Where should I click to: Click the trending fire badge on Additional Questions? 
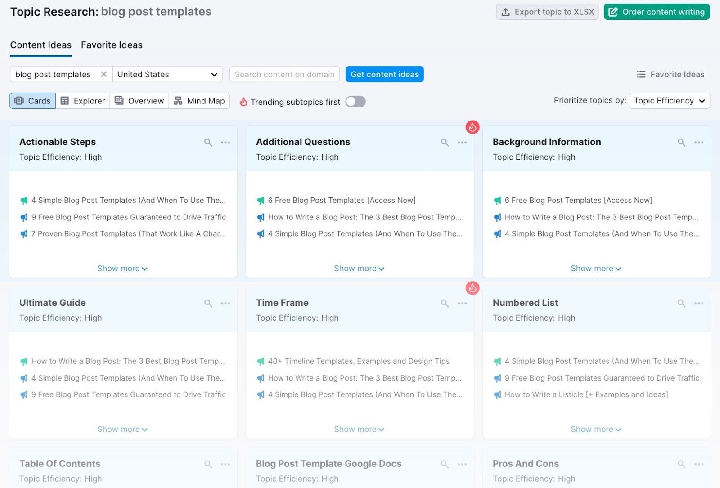tap(472, 127)
